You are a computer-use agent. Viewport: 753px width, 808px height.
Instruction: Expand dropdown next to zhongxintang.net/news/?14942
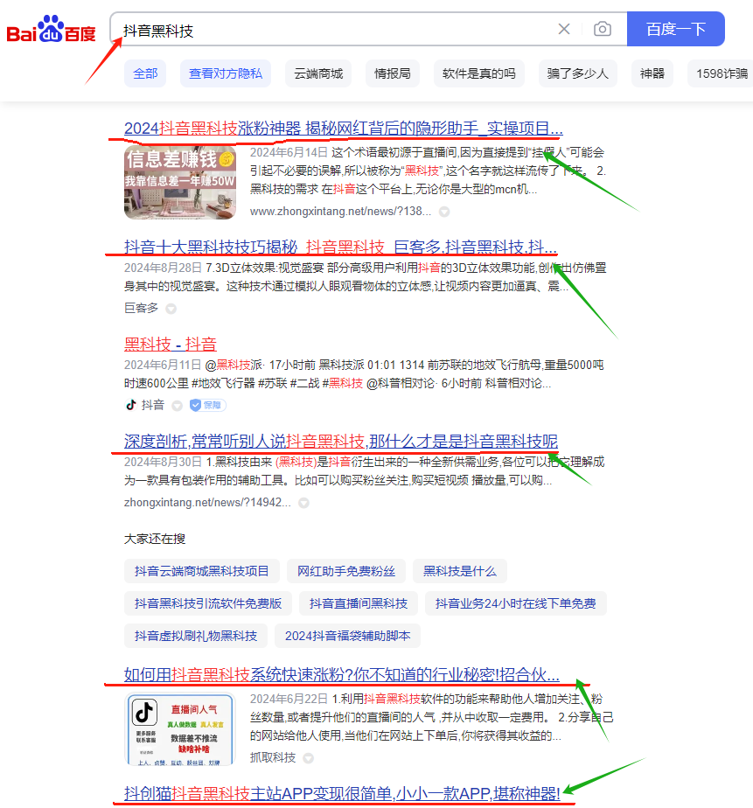304,503
